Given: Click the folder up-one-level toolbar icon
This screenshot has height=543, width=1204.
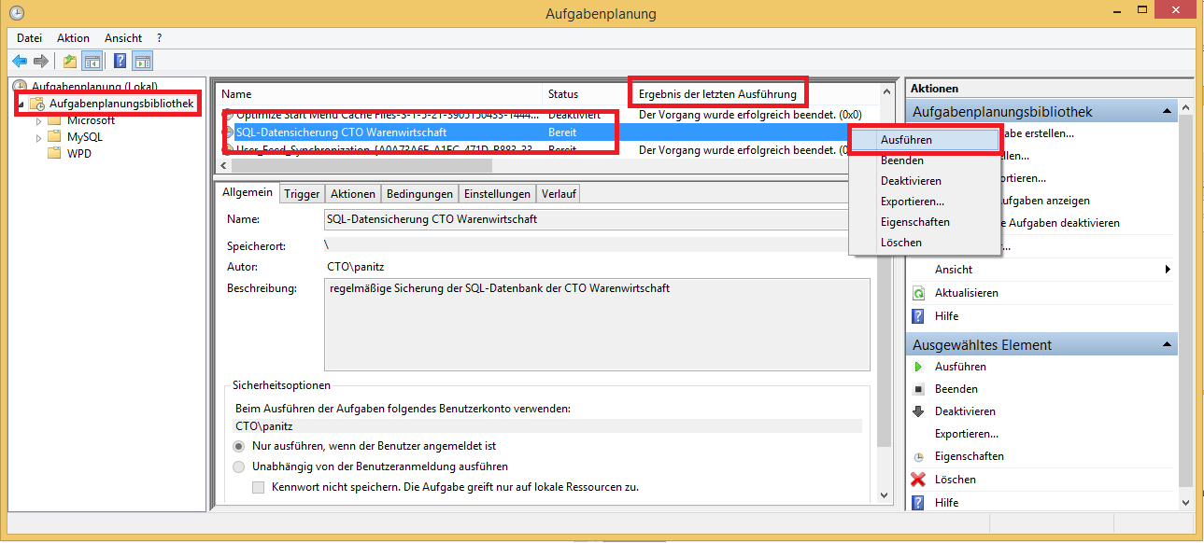Looking at the screenshot, I should click(69, 62).
